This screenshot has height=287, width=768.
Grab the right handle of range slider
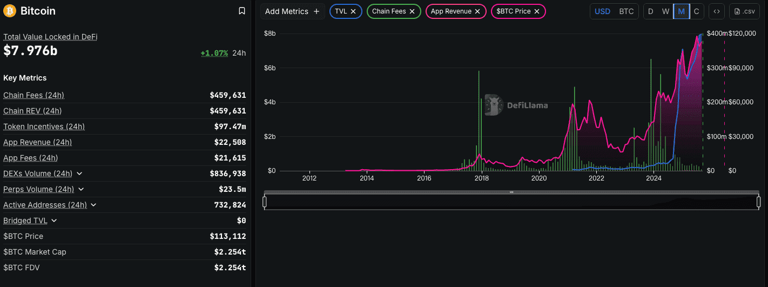[758, 202]
